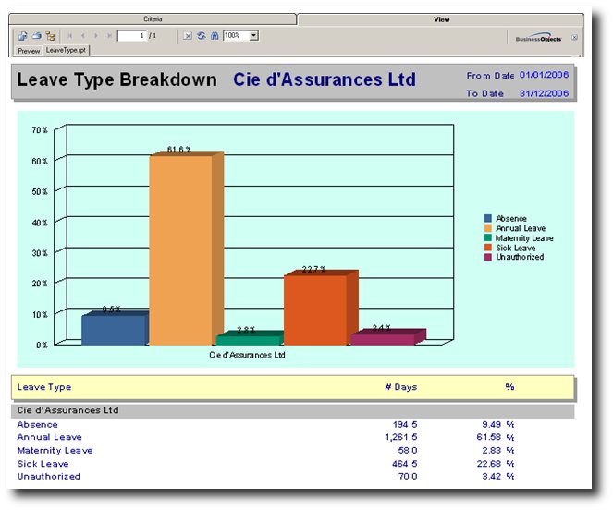The image size is (613, 510).
Task: Switch to the Criteria tab
Action: (153, 18)
